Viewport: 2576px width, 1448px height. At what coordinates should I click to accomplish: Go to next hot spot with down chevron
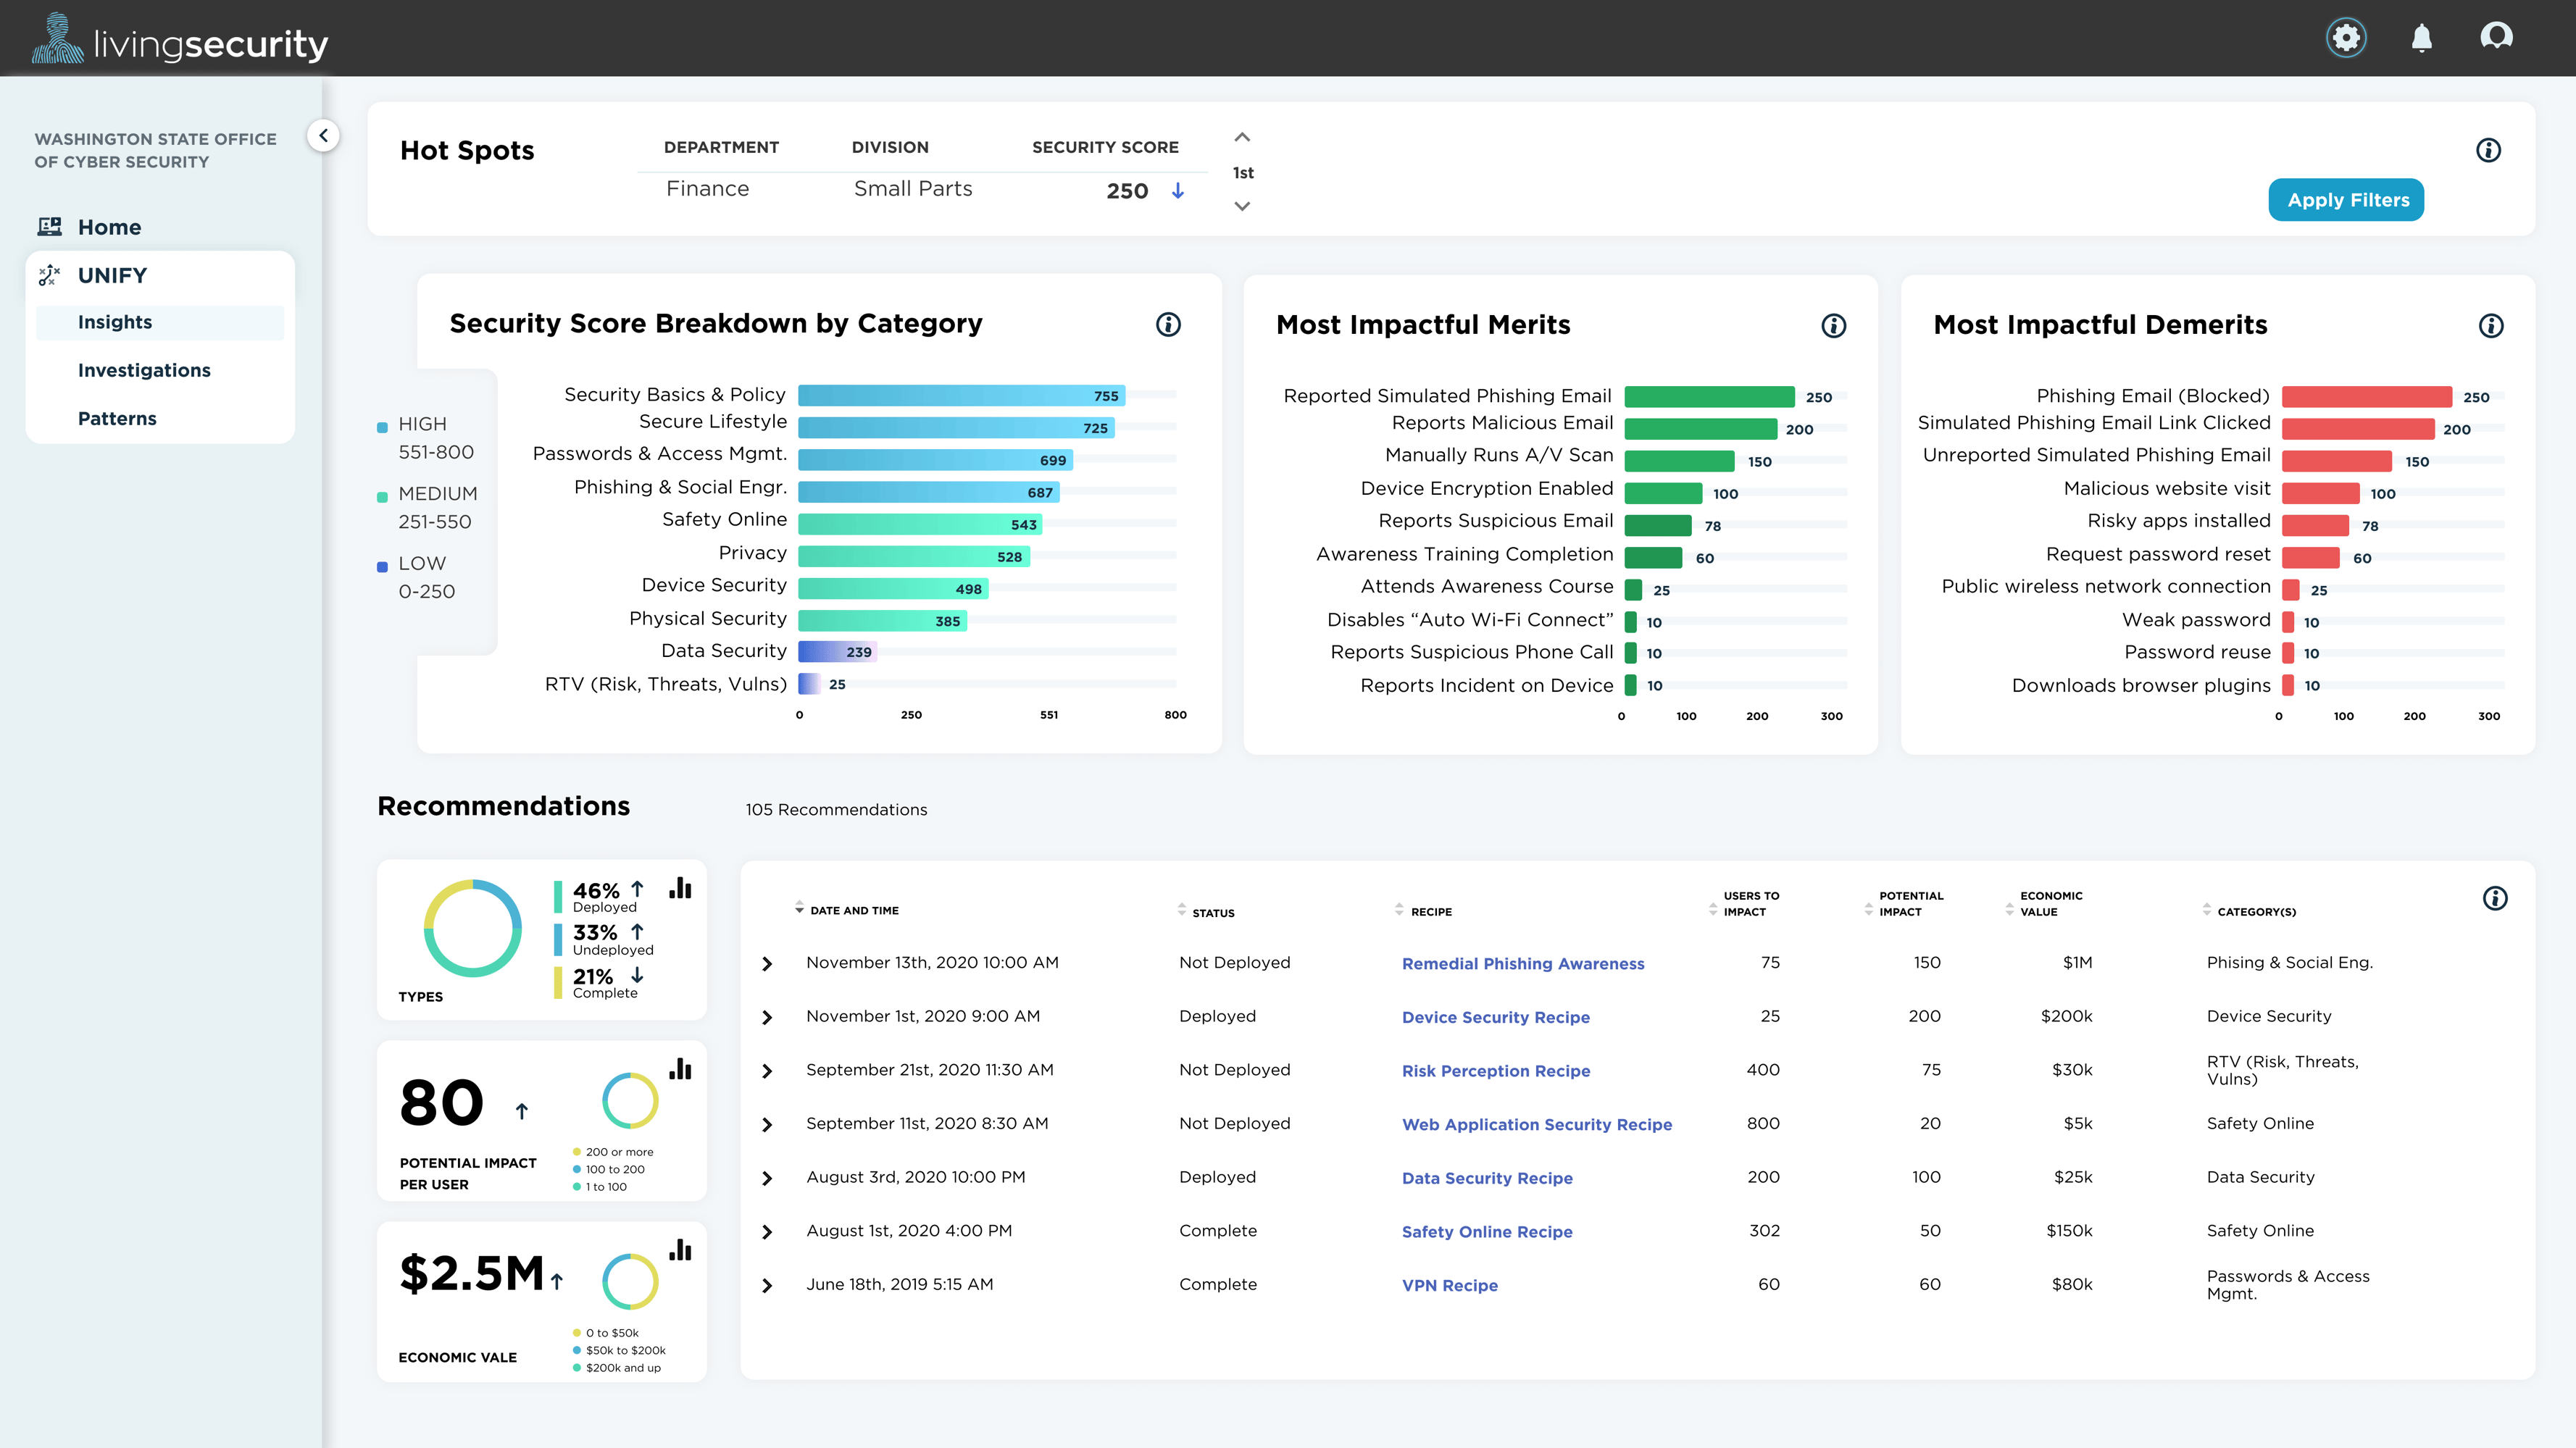click(1242, 206)
